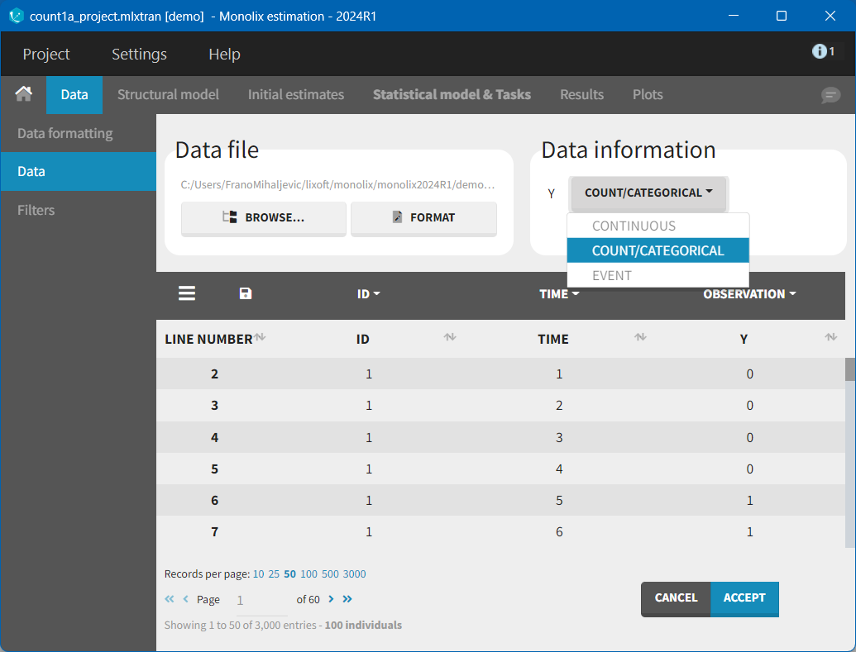Open the hamburger menu in table header

[187, 293]
